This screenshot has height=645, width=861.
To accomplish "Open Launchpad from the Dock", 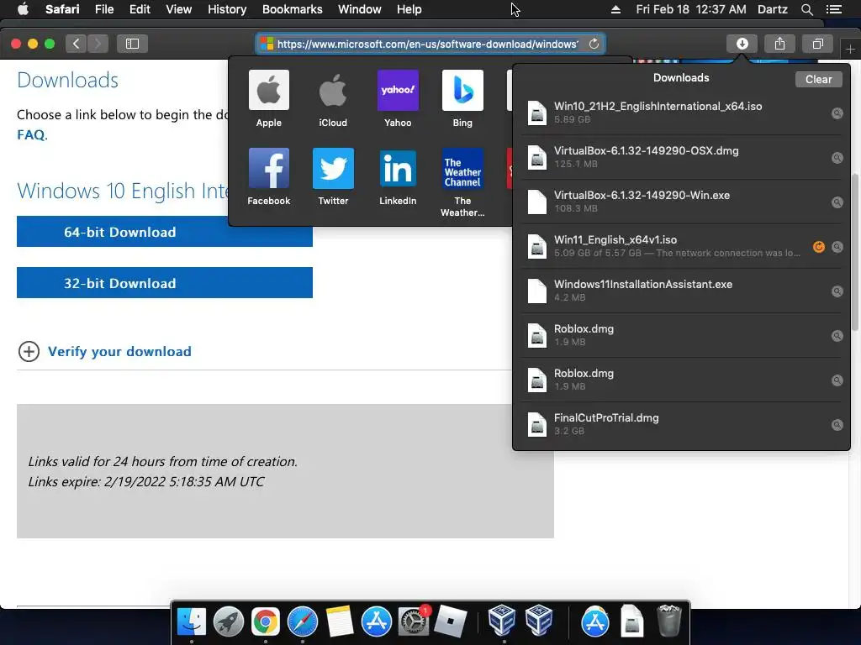I will pyautogui.click(x=229, y=621).
